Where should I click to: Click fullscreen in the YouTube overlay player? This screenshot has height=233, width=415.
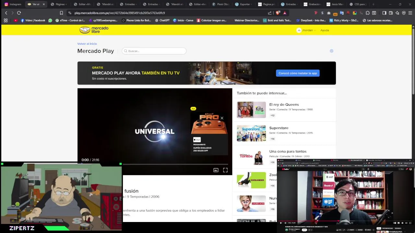tap(410, 223)
